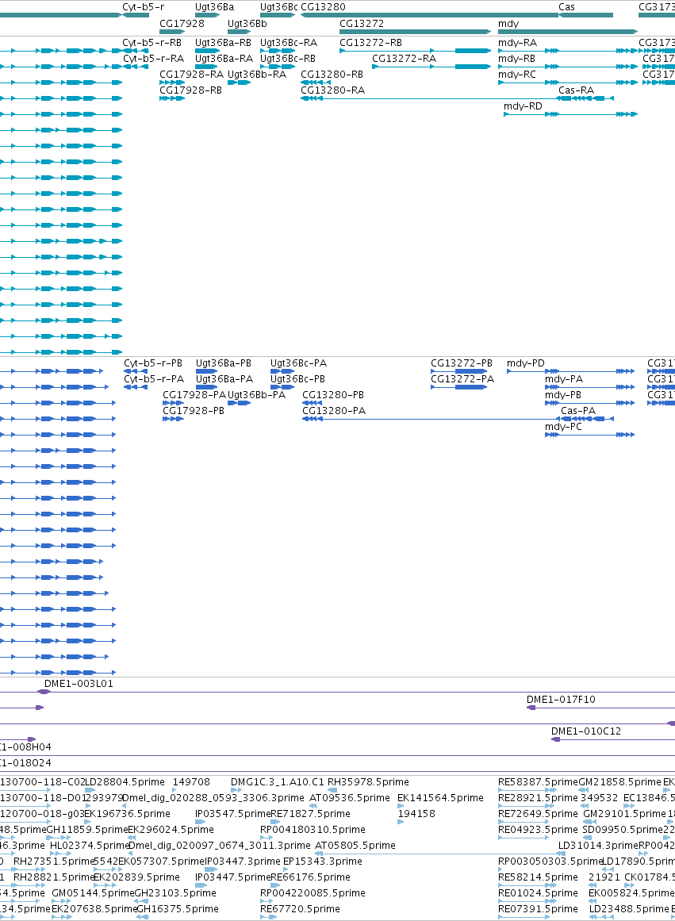This screenshot has height=921, width=675.
Task: Select transcript Cyt-b5-r-RA
Action: [153, 59]
